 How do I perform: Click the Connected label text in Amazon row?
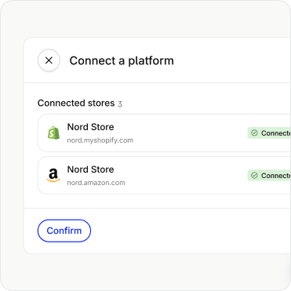[x=276, y=176]
